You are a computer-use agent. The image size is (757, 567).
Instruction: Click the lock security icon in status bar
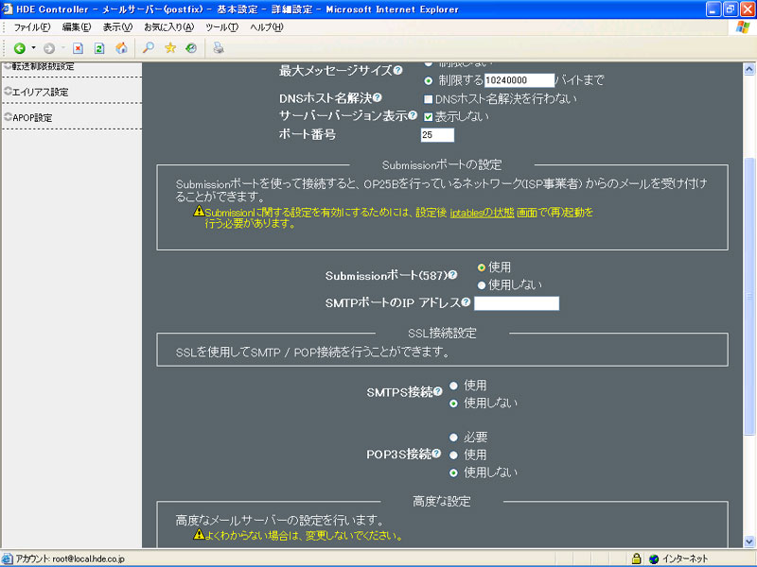pyautogui.click(x=636, y=558)
